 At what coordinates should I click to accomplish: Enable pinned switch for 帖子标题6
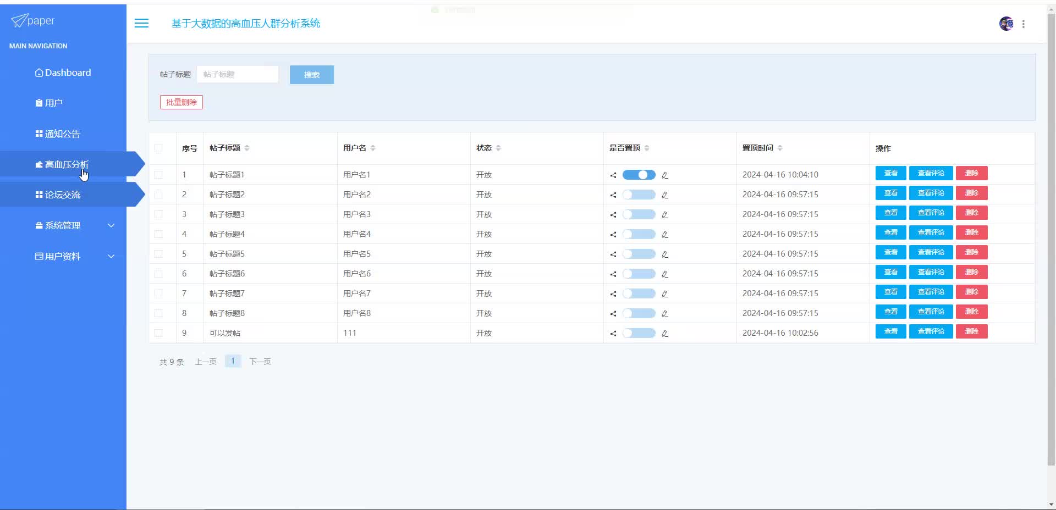pyautogui.click(x=639, y=274)
